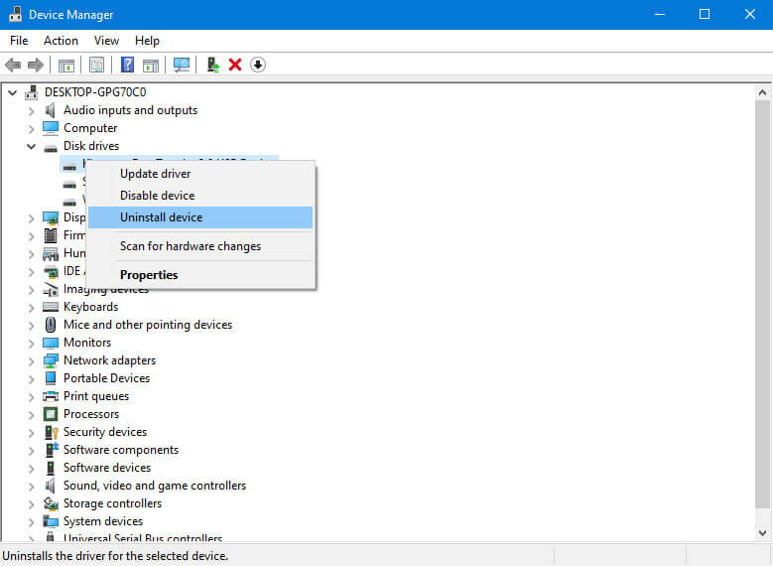Close the Device Manager window
Viewport: 773px width, 566px height.
click(x=750, y=14)
